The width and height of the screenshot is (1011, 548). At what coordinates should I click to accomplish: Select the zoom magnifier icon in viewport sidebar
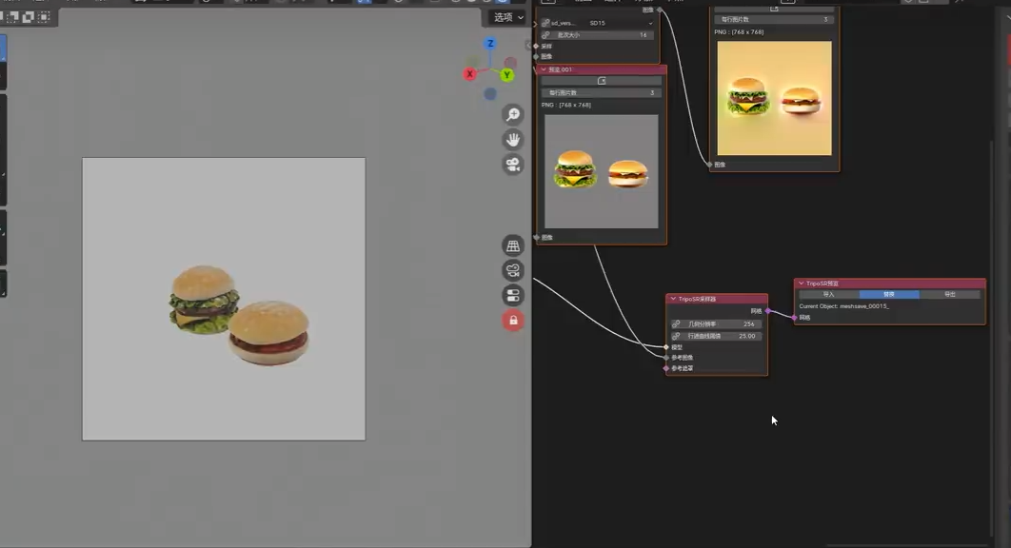pos(514,114)
